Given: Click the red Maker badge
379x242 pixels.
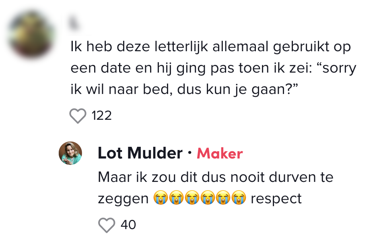Looking at the screenshot, I should [220, 154].
